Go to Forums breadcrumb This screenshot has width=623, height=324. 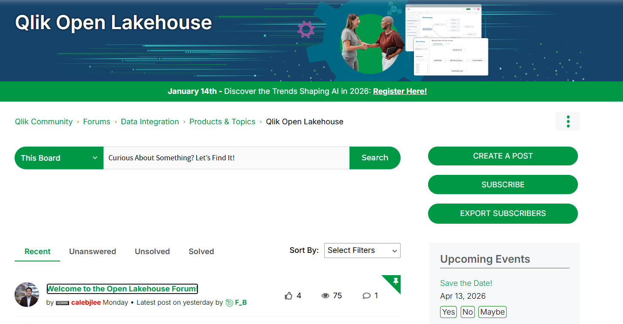pos(97,122)
